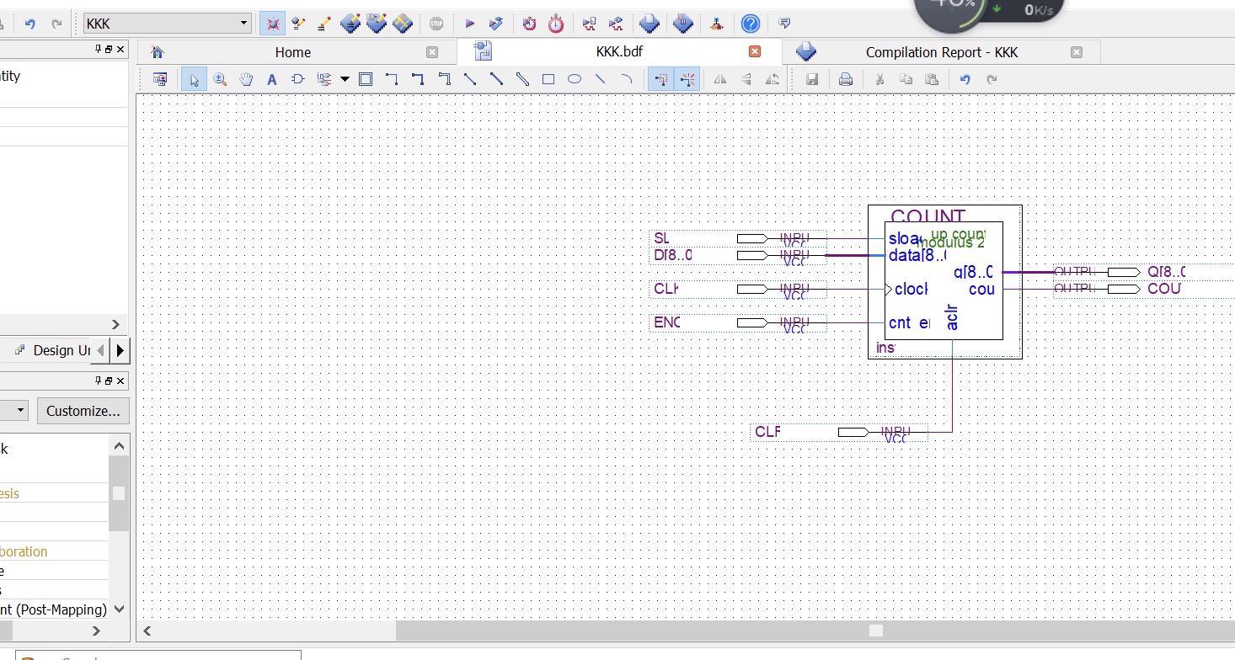
Task: Select the Hand pan tool
Action: click(x=246, y=79)
